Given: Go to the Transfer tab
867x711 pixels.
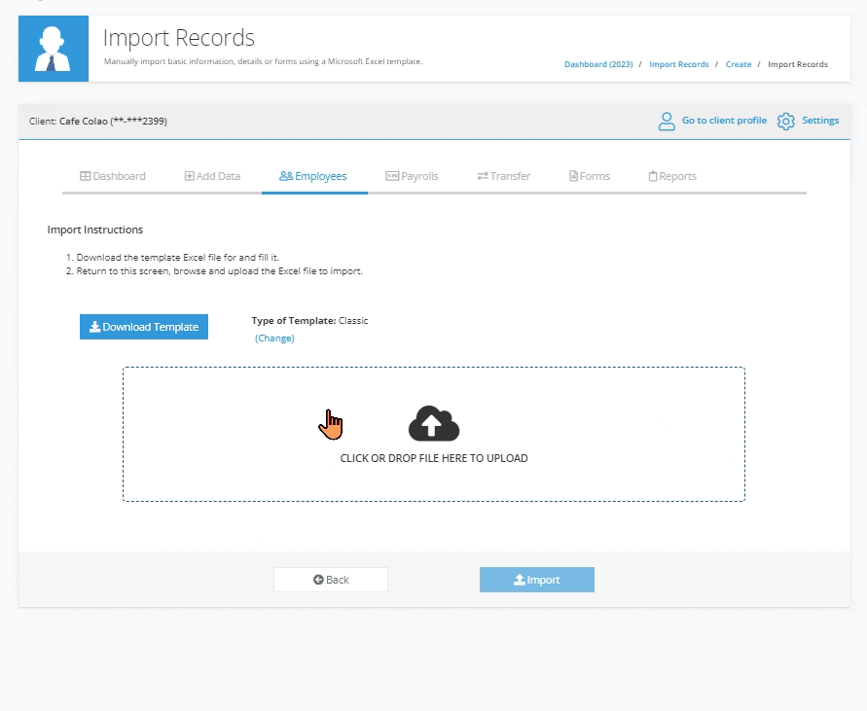Looking at the screenshot, I should pyautogui.click(x=504, y=176).
